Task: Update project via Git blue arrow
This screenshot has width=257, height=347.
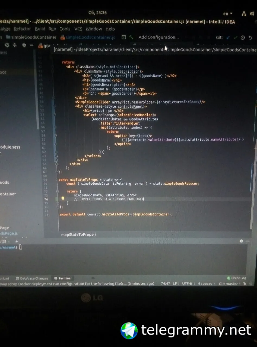Action: [228, 38]
